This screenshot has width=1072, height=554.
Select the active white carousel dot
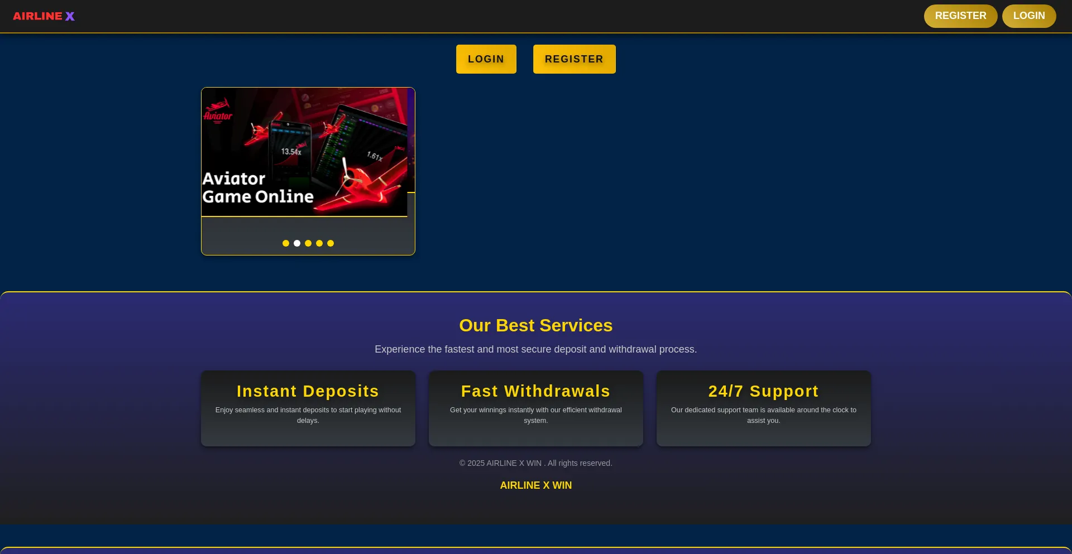click(297, 243)
